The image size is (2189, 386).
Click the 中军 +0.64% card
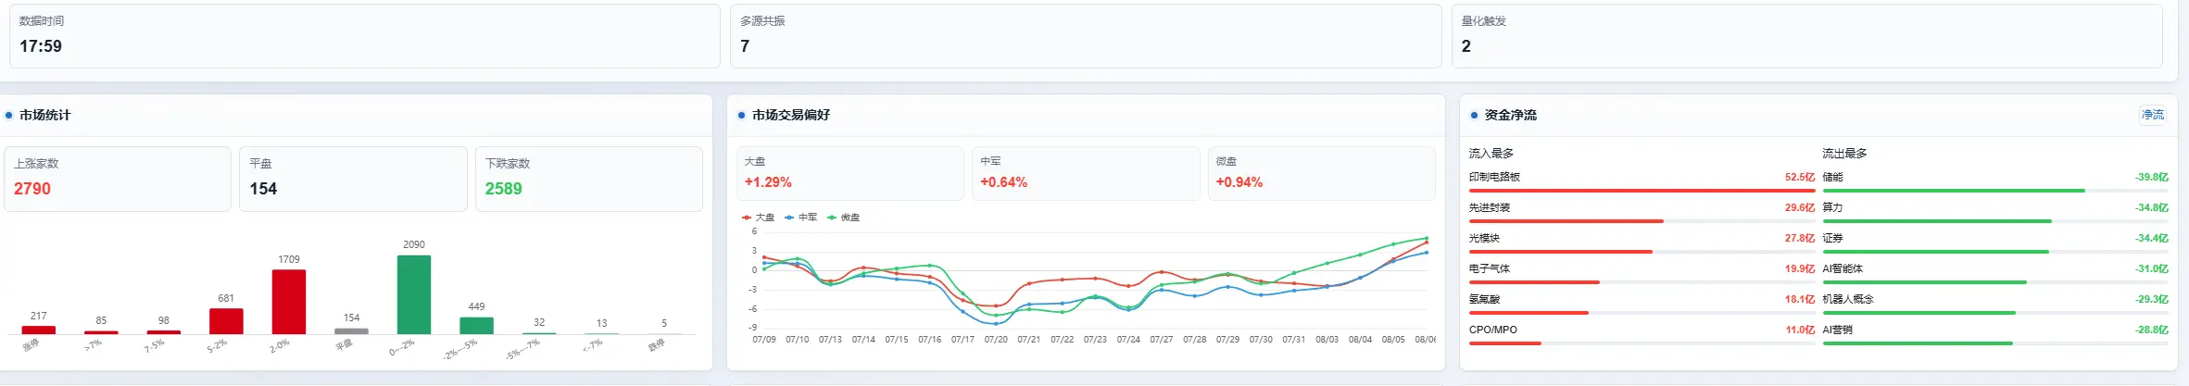point(1086,173)
